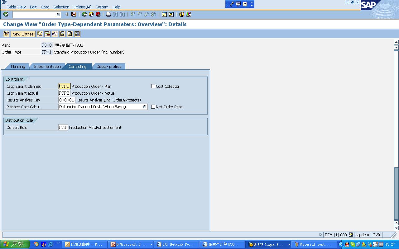The height and width of the screenshot is (249, 399).
Task: Enable the Cost Collector checkbox
Action: click(x=153, y=86)
